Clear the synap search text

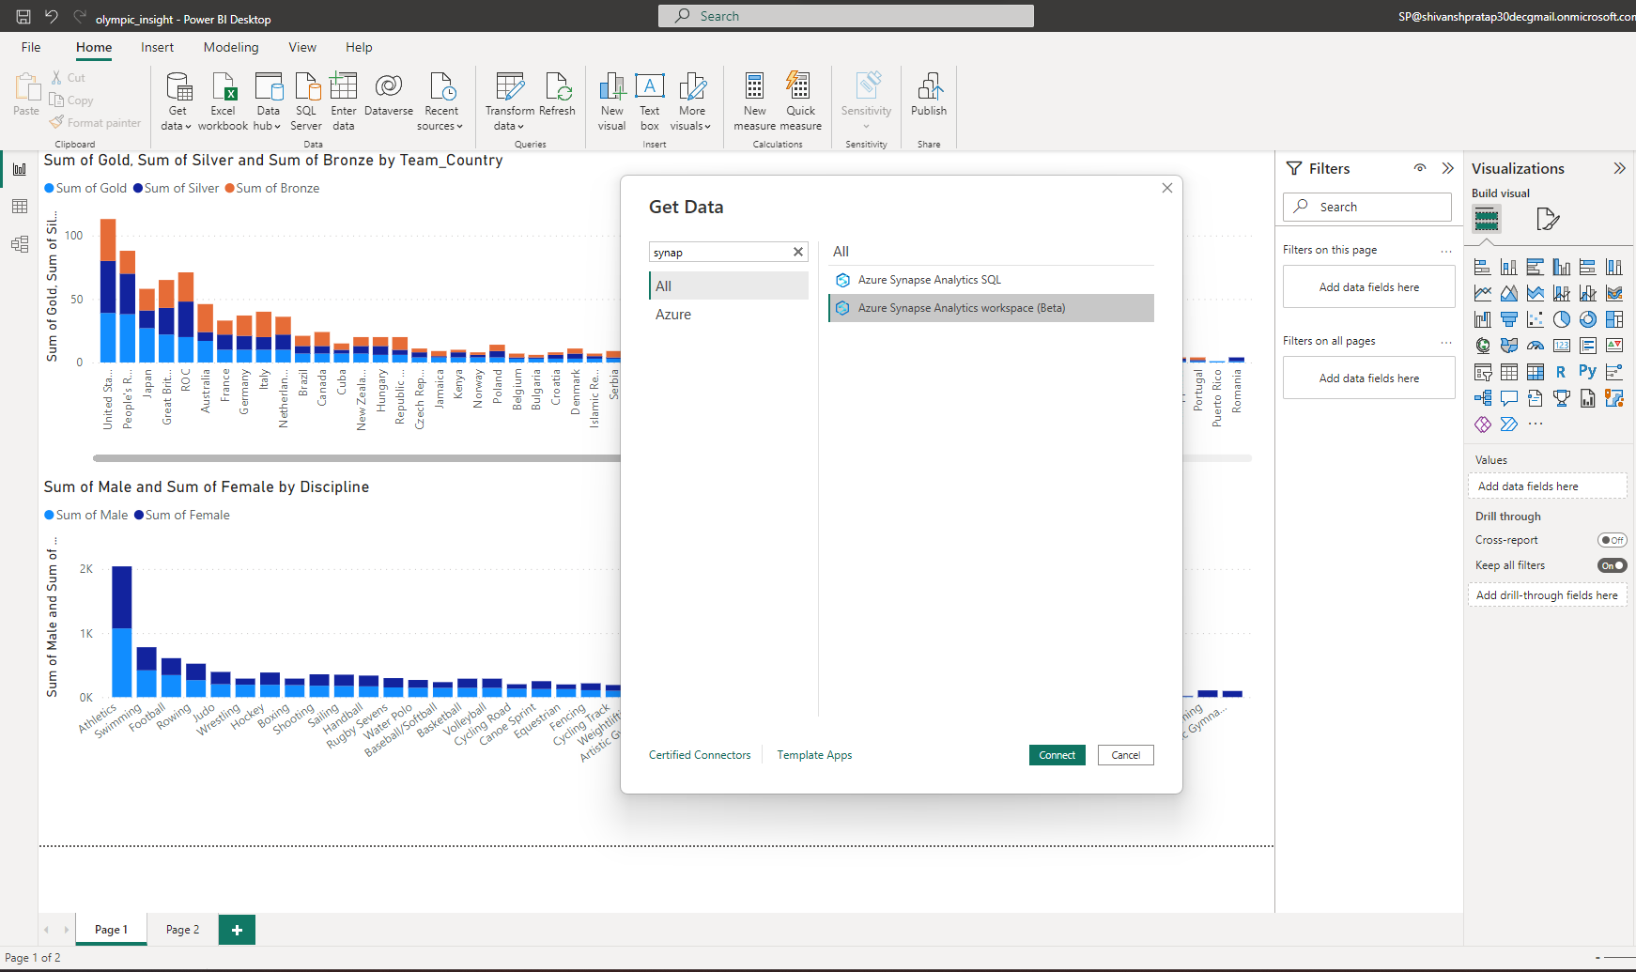pyautogui.click(x=798, y=252)
